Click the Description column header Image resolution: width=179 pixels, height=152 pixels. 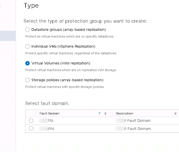[x=125, y=113]
